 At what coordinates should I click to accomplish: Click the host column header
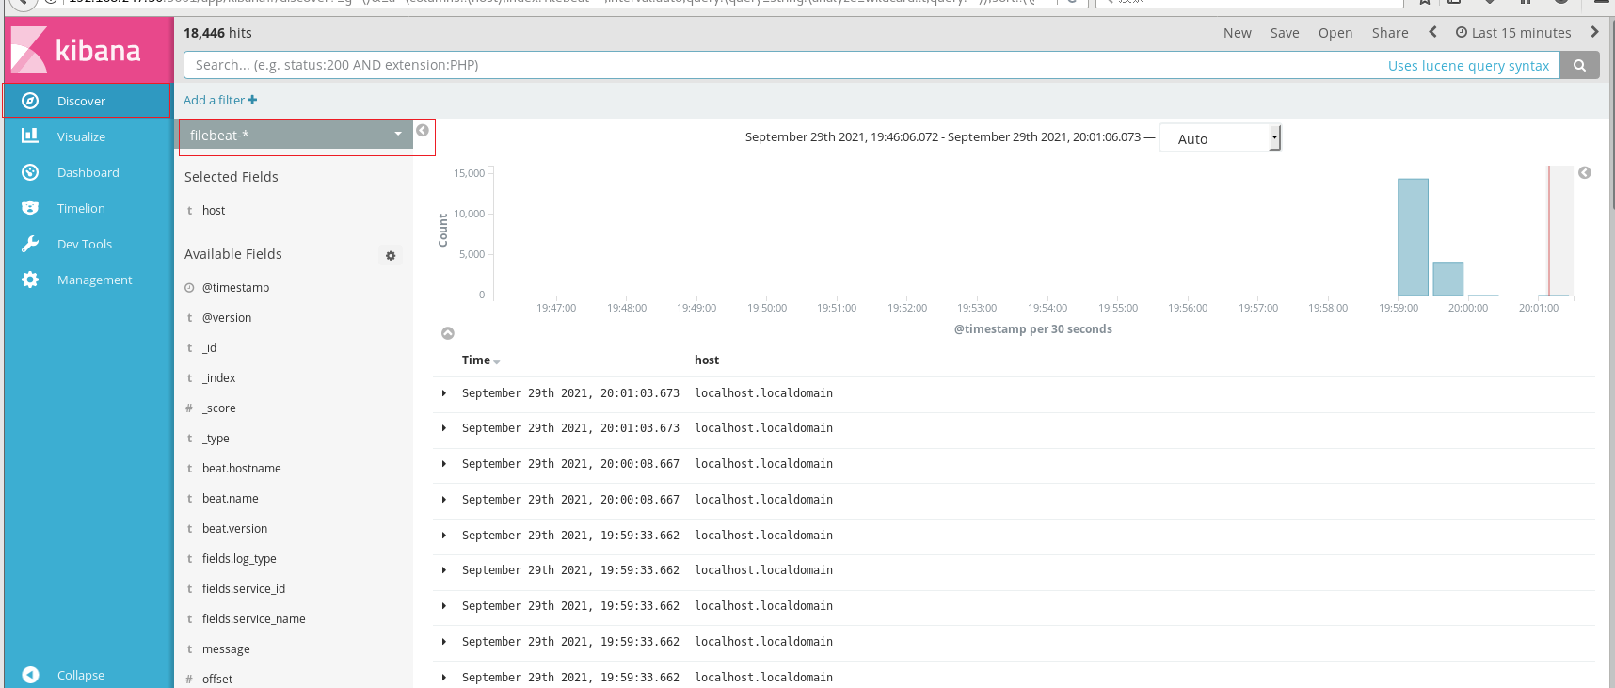click(x=707, y=360)
